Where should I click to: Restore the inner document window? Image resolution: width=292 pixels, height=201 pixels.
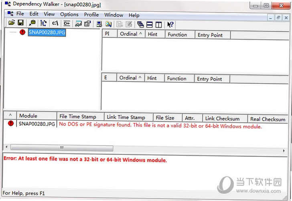[278, 18]
